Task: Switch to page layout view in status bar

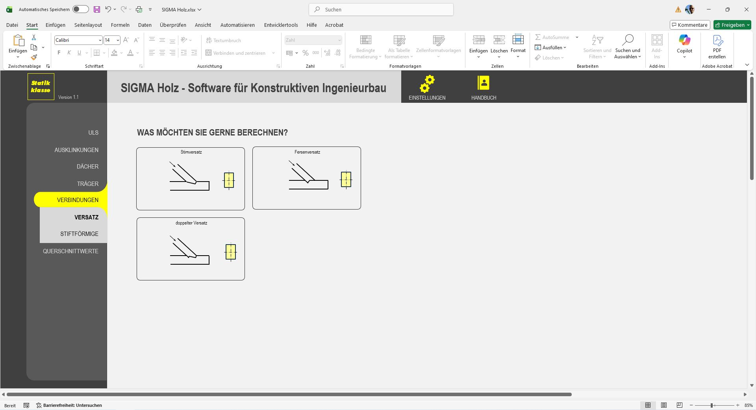Action: 664,405
